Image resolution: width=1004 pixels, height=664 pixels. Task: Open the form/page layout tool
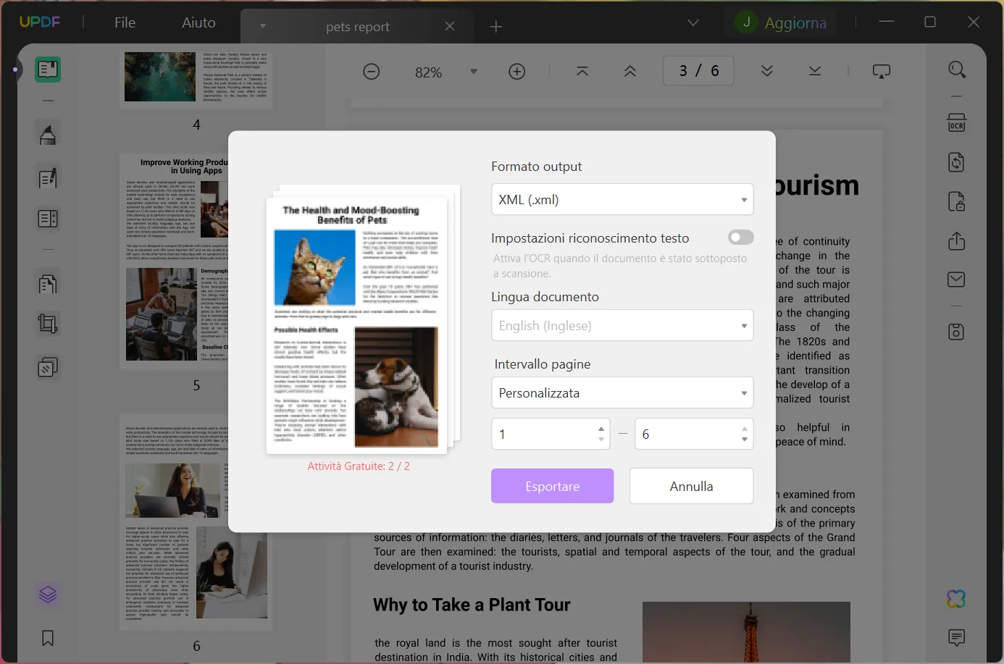pyautogui.click(x=48, y=219)
